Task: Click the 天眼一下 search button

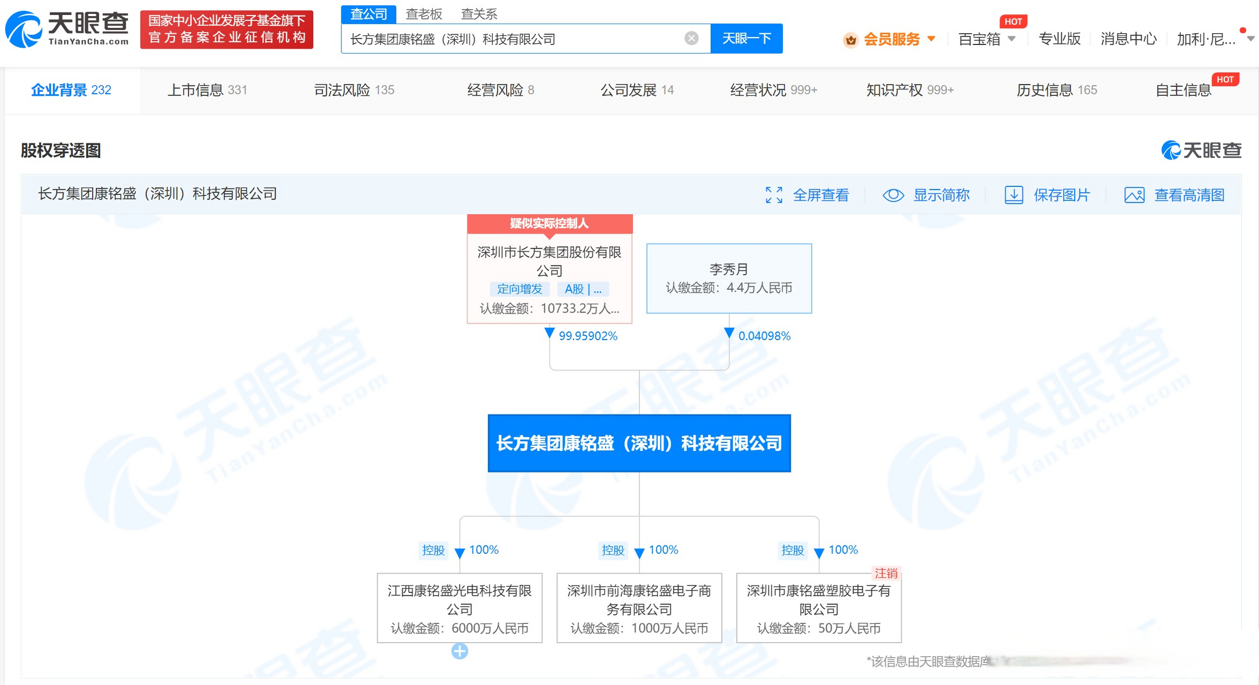Action: 746,38
